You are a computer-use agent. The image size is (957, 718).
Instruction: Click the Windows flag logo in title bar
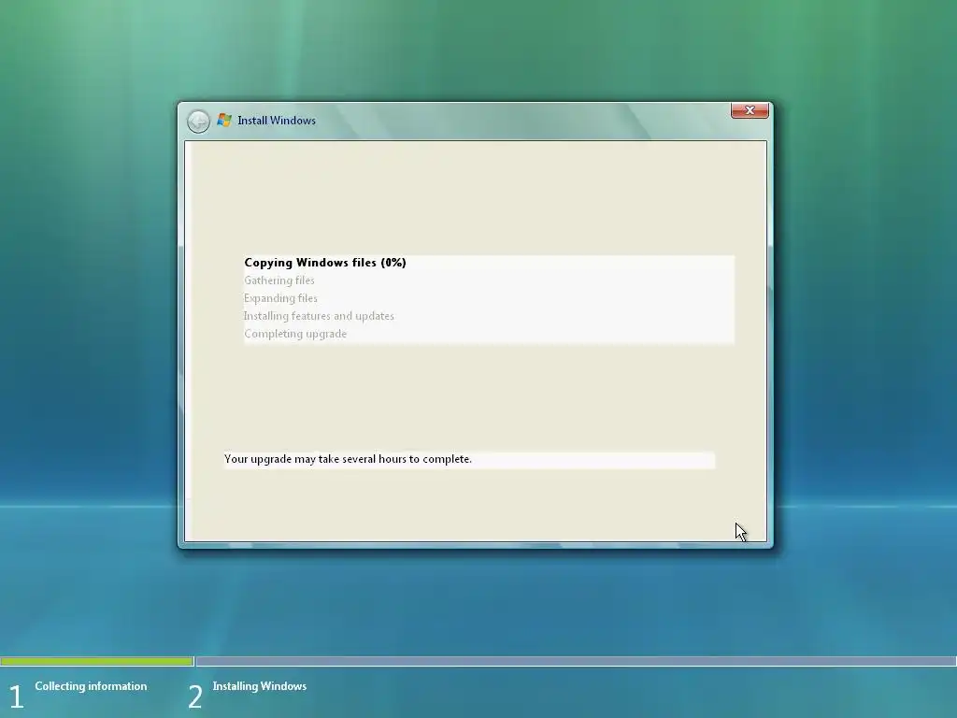[x=224, y=121]
